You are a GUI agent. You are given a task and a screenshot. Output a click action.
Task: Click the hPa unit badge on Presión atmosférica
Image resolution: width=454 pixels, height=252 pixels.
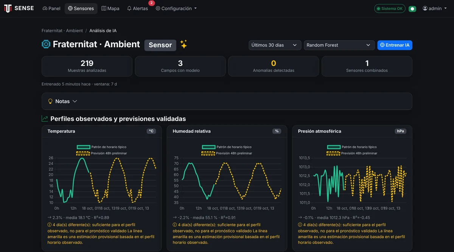401,131
